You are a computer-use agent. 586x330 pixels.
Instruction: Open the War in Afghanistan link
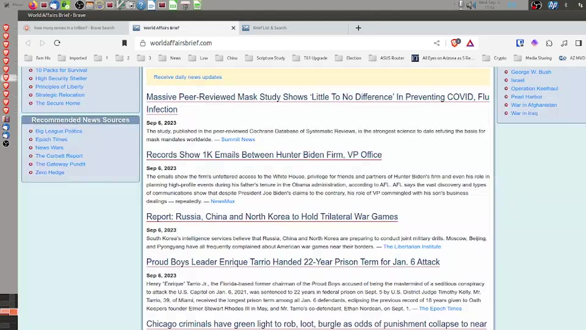[534, 105]
